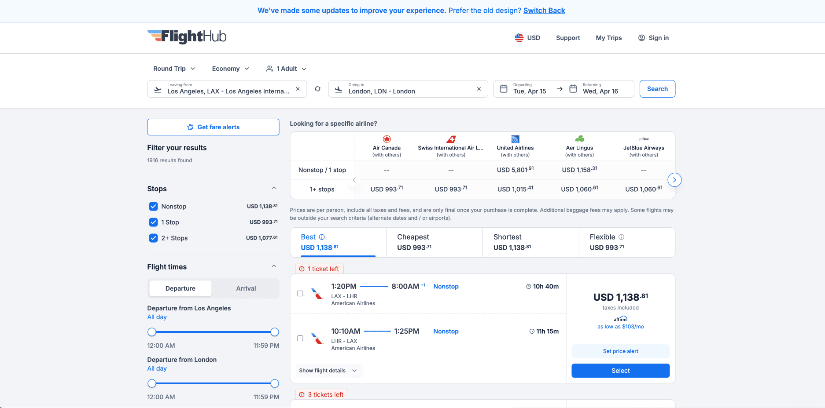This screenshot has width=825, height=408.
Task: Uncheck the 1 Stop filter
Action: pos(153,222)
